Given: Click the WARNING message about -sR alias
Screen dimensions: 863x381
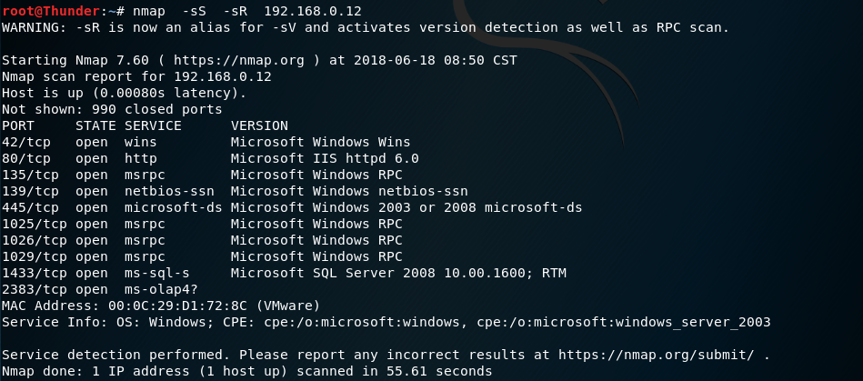Looking at the screenshot, I should click(366, 27).
